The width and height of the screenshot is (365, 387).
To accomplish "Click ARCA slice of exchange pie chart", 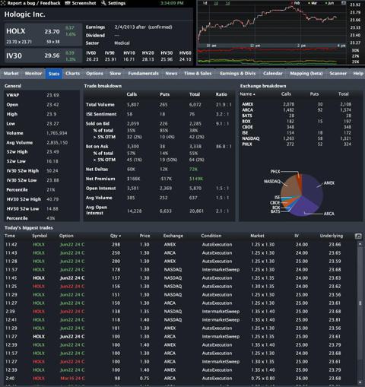I will (304, 208).
